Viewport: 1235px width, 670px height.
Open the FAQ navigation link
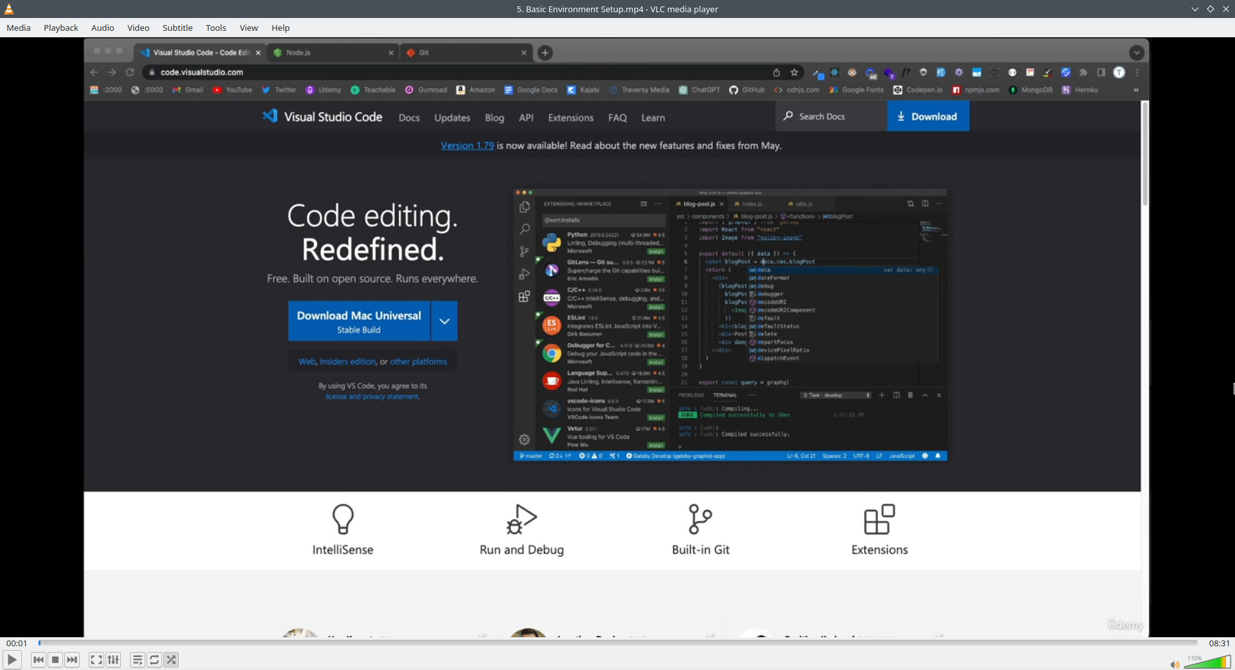tap(617, 118)
